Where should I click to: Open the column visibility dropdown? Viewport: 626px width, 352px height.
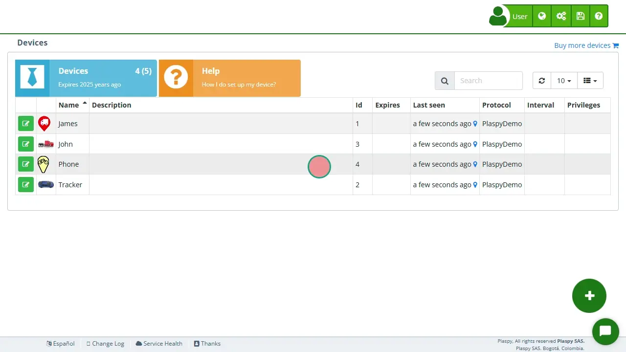pos(590,80)
